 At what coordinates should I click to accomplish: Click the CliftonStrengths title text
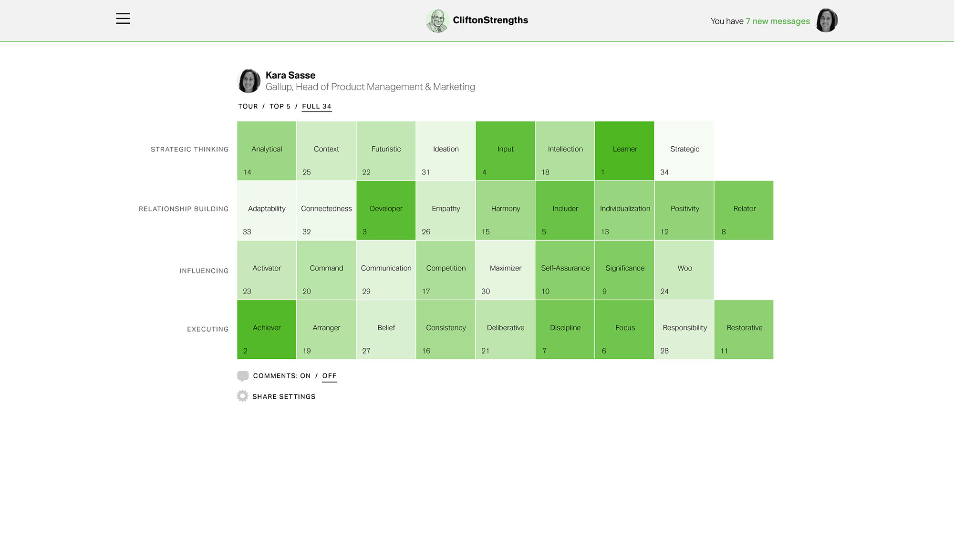[x=490, y=20]
